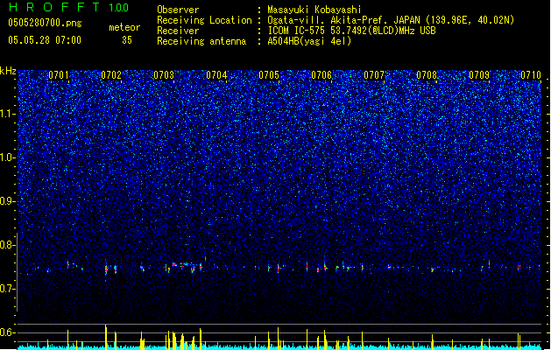Click the meteor count value 35
Viewport: 551px width, 350px height.
click(127, 40)
